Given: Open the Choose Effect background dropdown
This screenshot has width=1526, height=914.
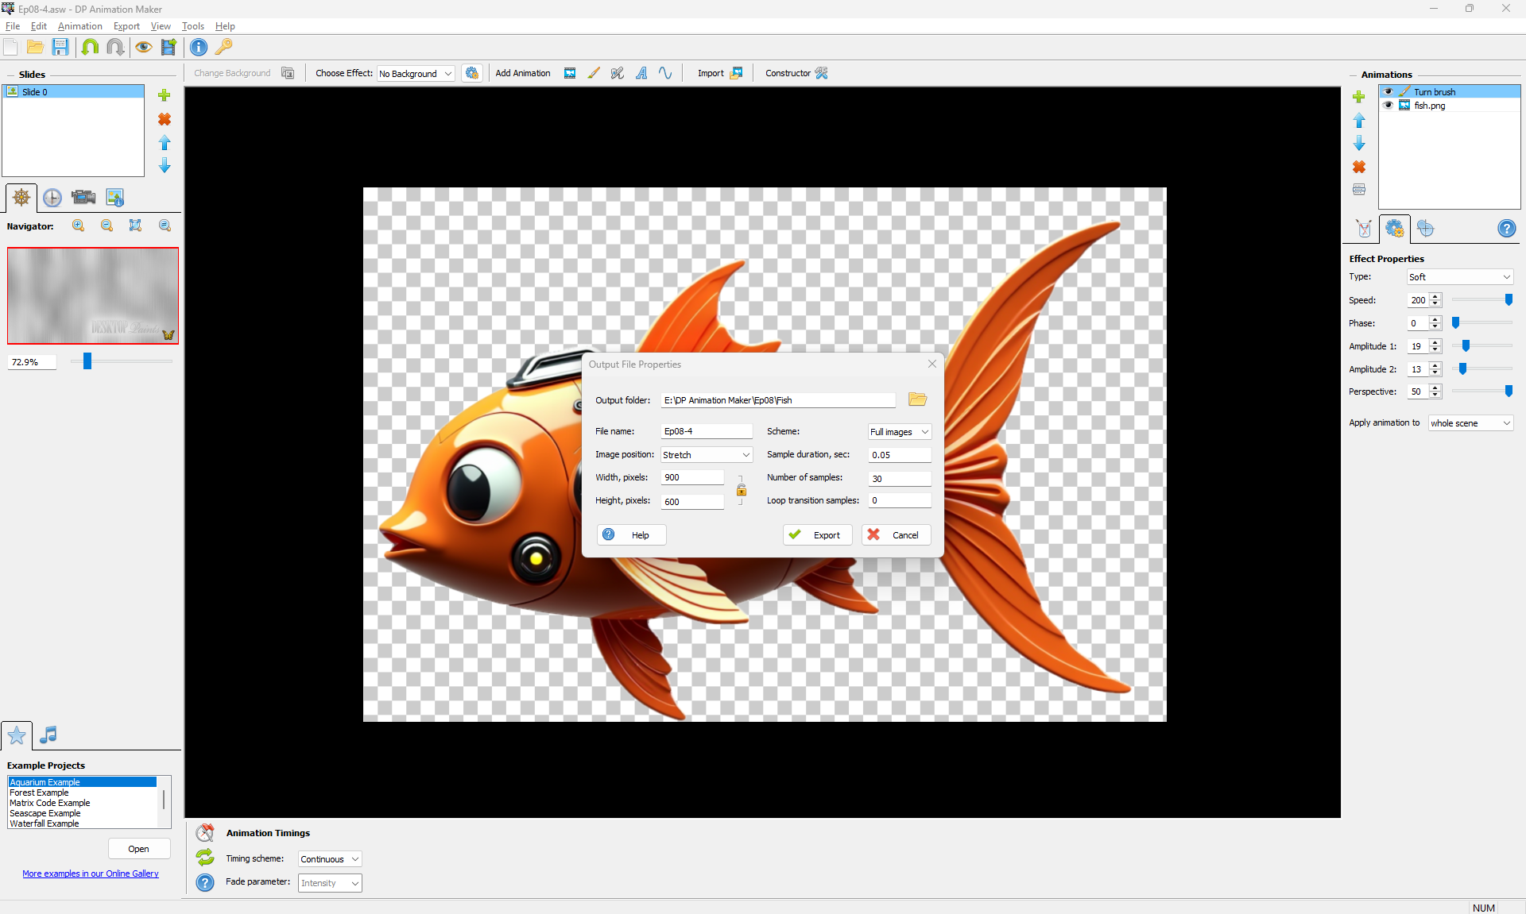Looking at the screenshot, I should click(415, 74).
